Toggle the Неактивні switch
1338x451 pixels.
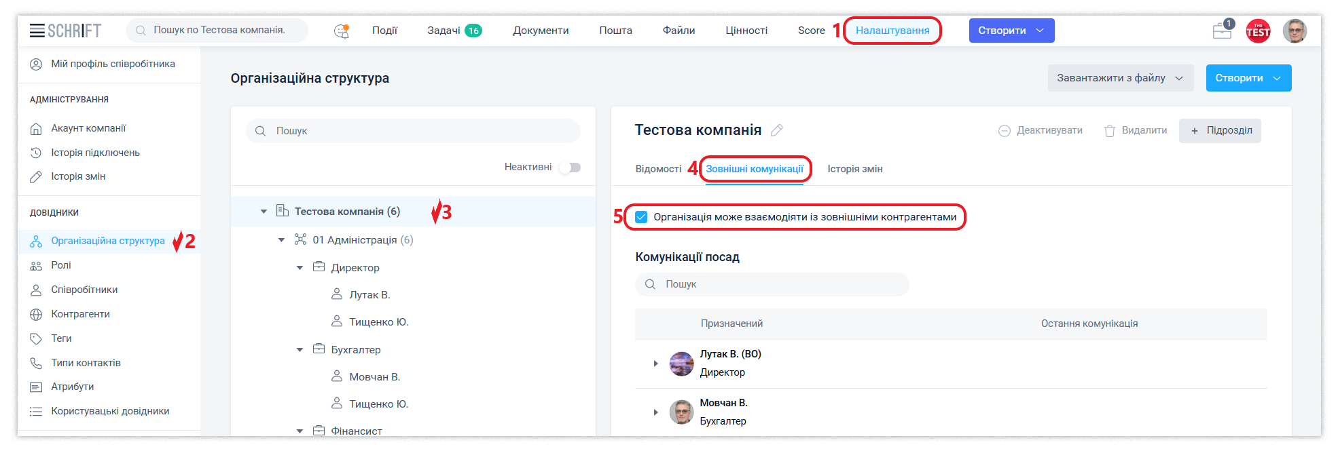pyautogui.click(x=570, y=168)
